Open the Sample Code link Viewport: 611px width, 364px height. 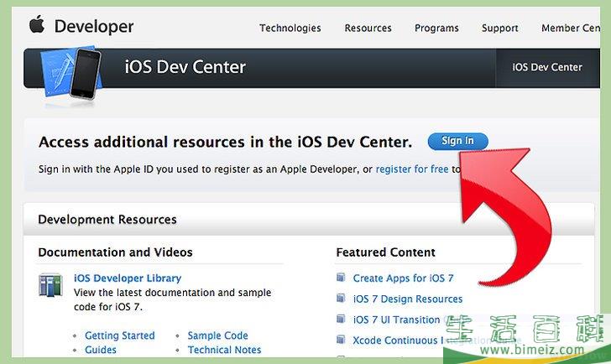point(218,335)
